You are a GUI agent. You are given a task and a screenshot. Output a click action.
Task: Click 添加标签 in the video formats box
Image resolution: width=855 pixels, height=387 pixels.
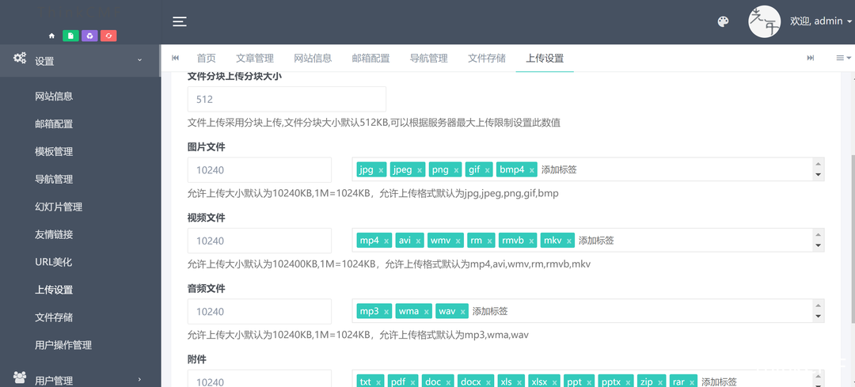[x=596, y=241]
